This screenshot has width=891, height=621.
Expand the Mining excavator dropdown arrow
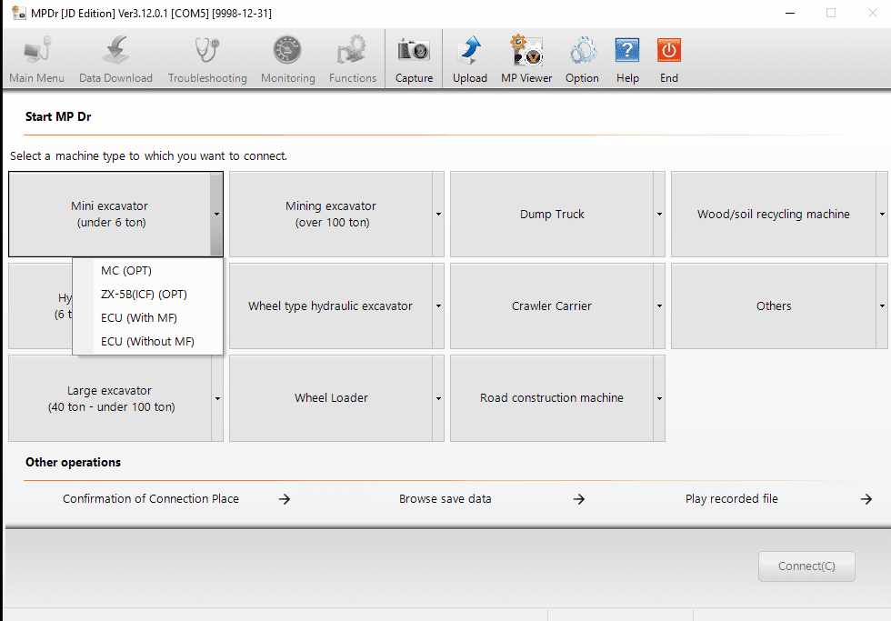[438, 215]
